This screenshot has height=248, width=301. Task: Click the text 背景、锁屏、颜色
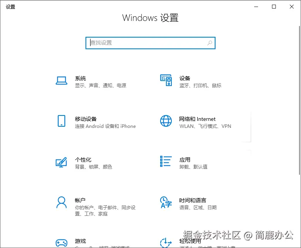pyautogui.click(x=94, y=167)
